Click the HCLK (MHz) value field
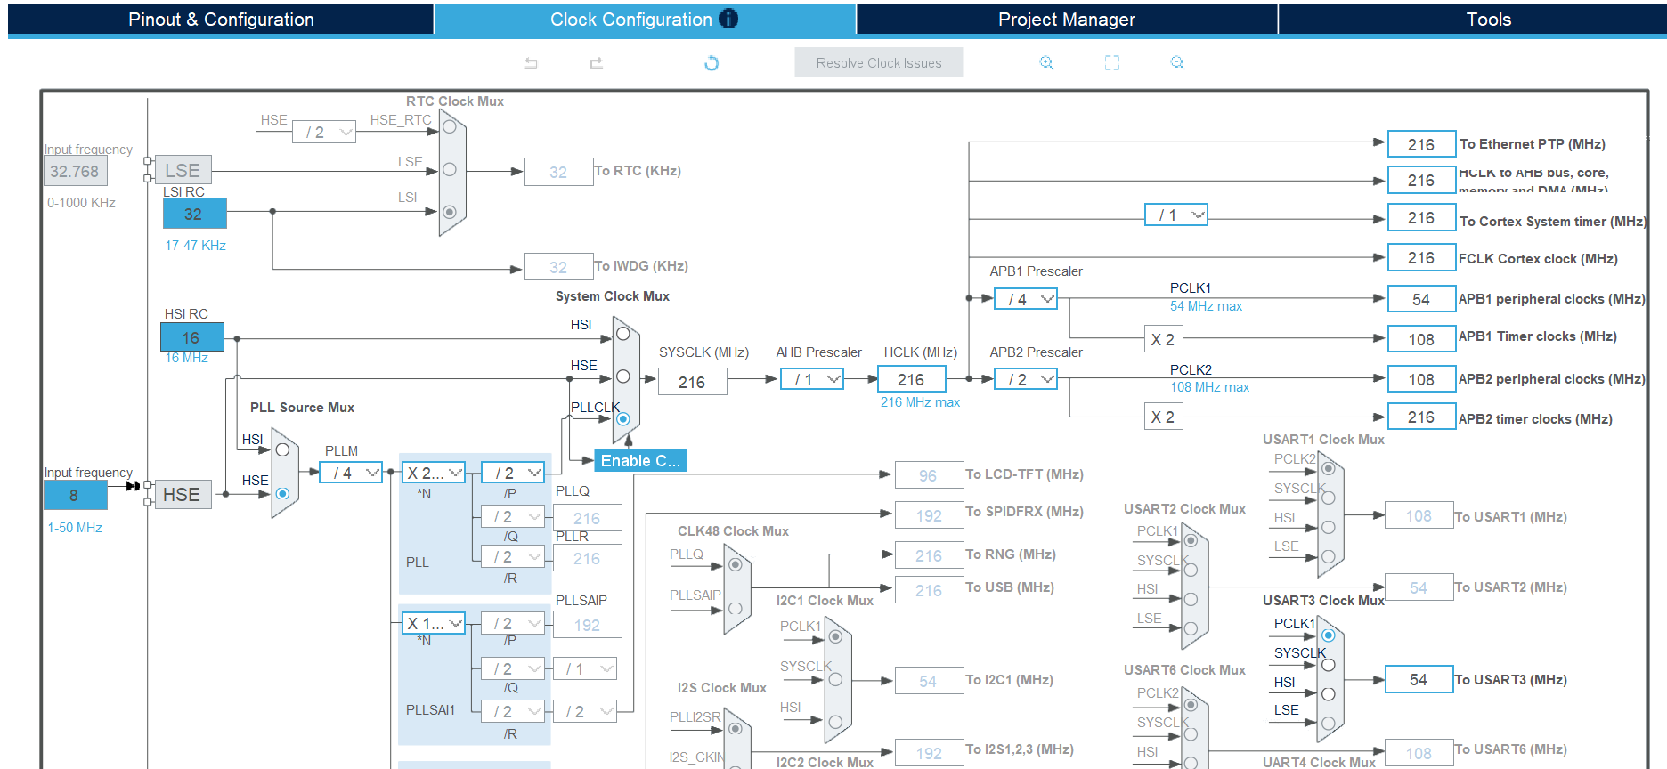Image resolution: width=1667 pixels, height=769 pixels. [911, 379]
